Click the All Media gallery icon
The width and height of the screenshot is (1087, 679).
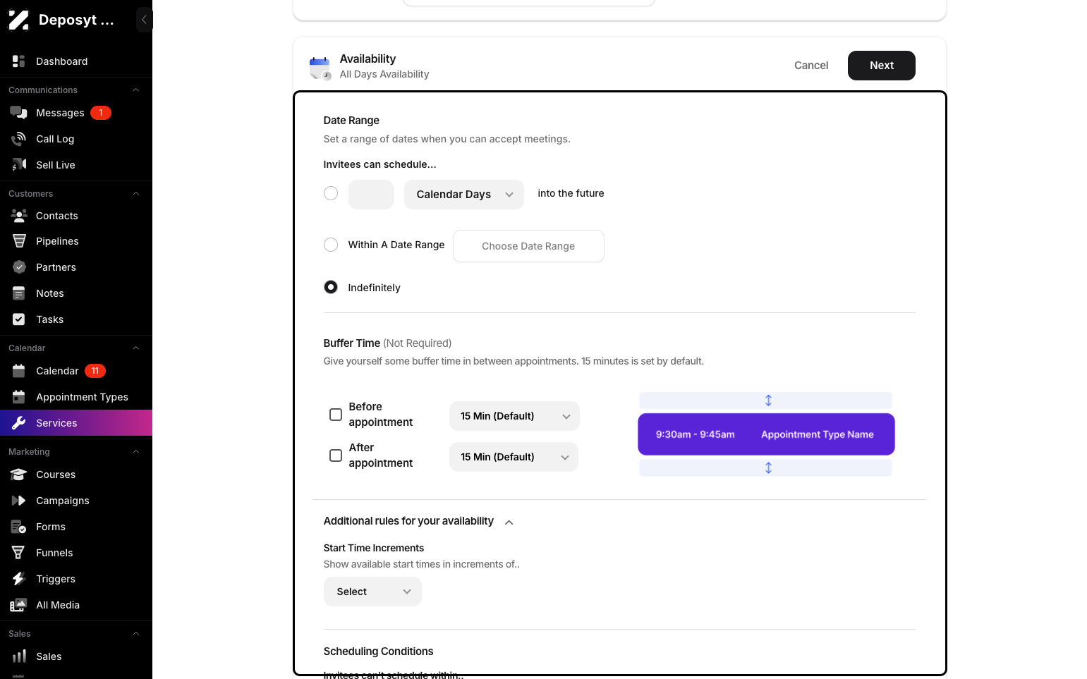click(x=19, y=605)
